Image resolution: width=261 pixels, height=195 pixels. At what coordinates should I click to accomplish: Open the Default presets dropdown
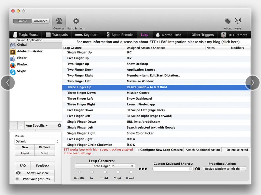36,141
